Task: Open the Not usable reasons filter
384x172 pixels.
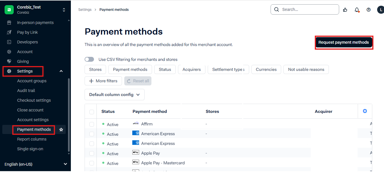Action: [x=306, y=69]
